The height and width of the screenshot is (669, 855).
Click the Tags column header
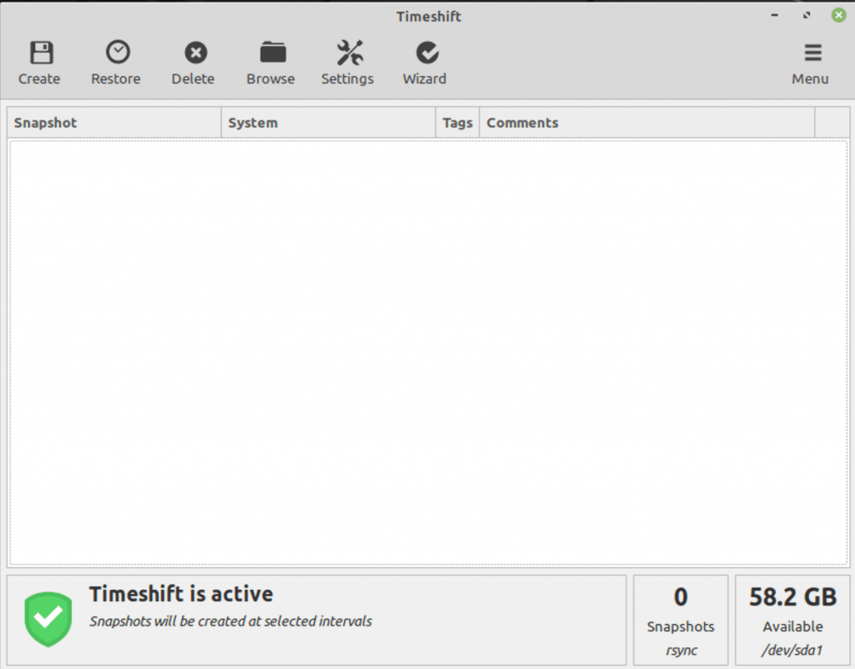coord(457,123)
